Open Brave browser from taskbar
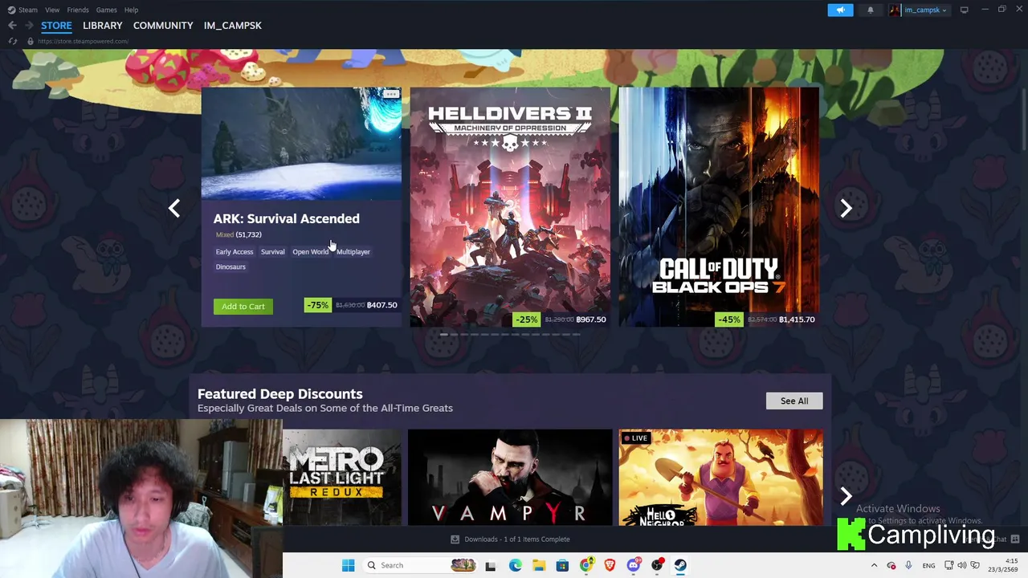1028x578 pixels. pyautogui.click(x=610, y=565)
